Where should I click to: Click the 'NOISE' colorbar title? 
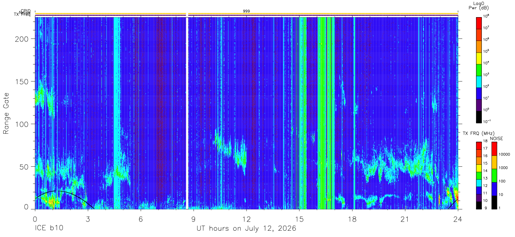coord(497,138)
